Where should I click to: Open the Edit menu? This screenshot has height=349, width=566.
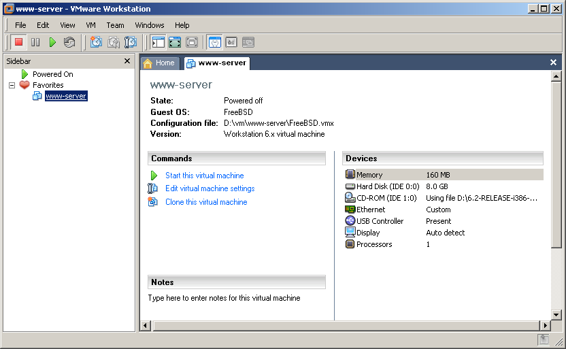point(43,25)
